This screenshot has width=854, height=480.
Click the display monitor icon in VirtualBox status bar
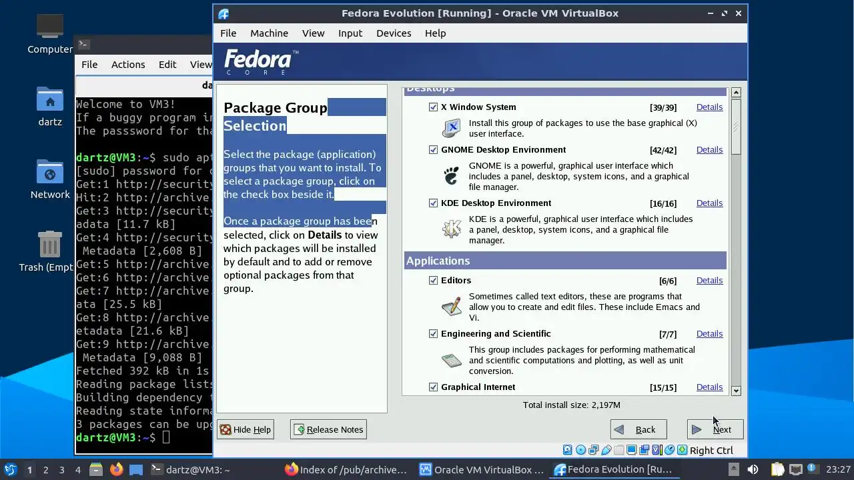[x=631, y=450]
